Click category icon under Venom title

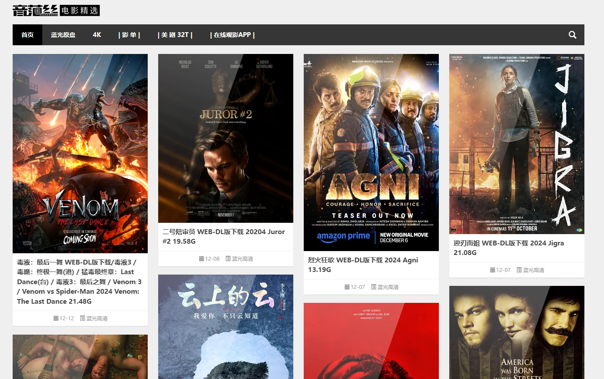coord(82,319)
